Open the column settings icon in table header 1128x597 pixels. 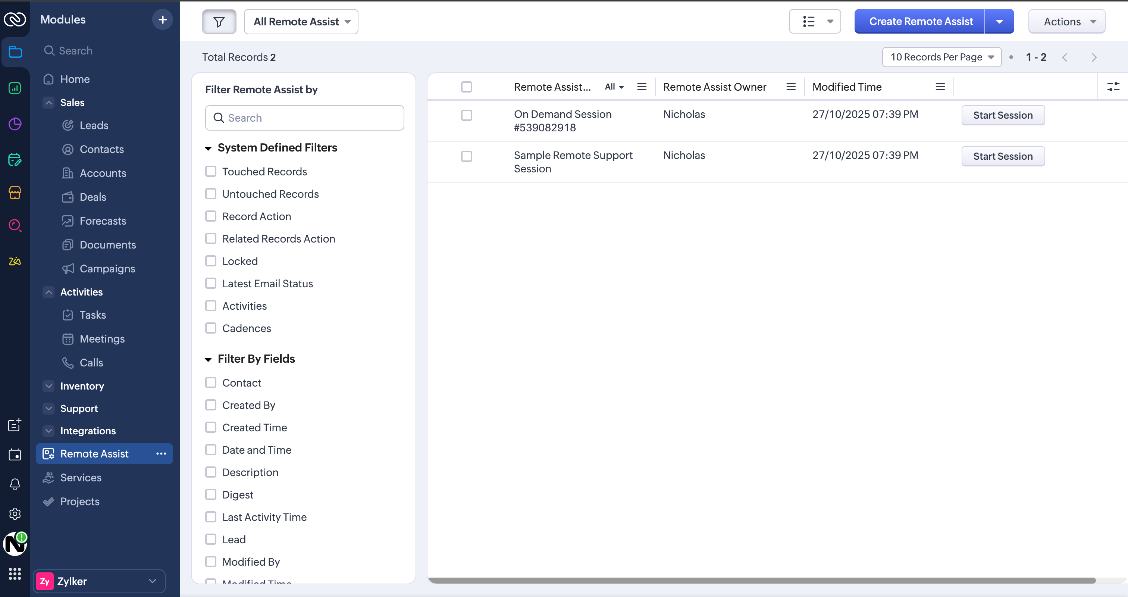click(x=1112, y=87)
